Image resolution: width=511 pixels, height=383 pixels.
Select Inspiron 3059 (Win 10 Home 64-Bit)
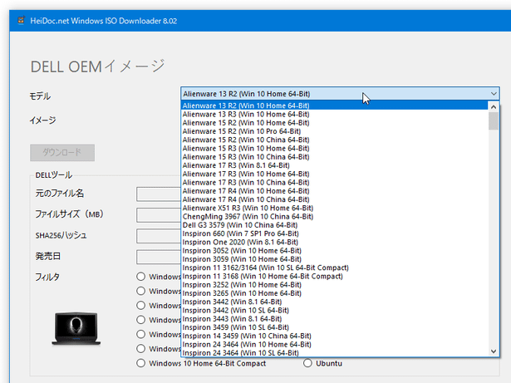click(x=334, y=259)
